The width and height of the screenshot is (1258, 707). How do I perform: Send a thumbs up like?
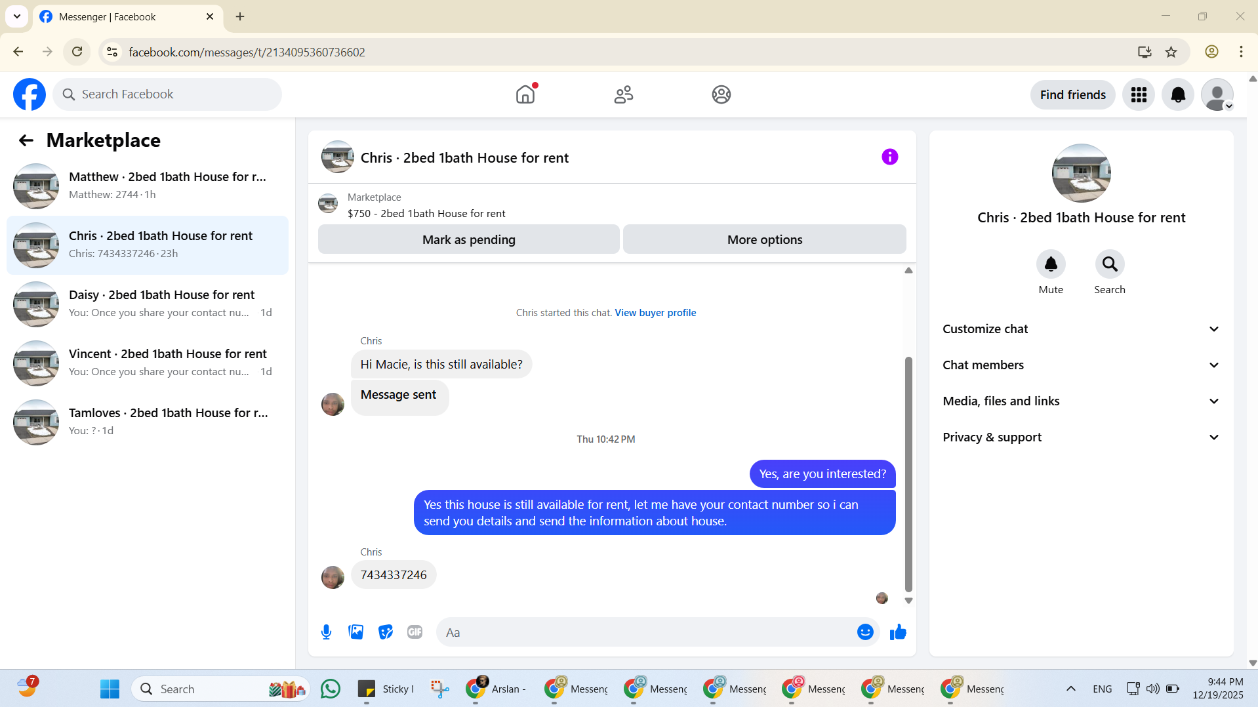coord(898,632)
